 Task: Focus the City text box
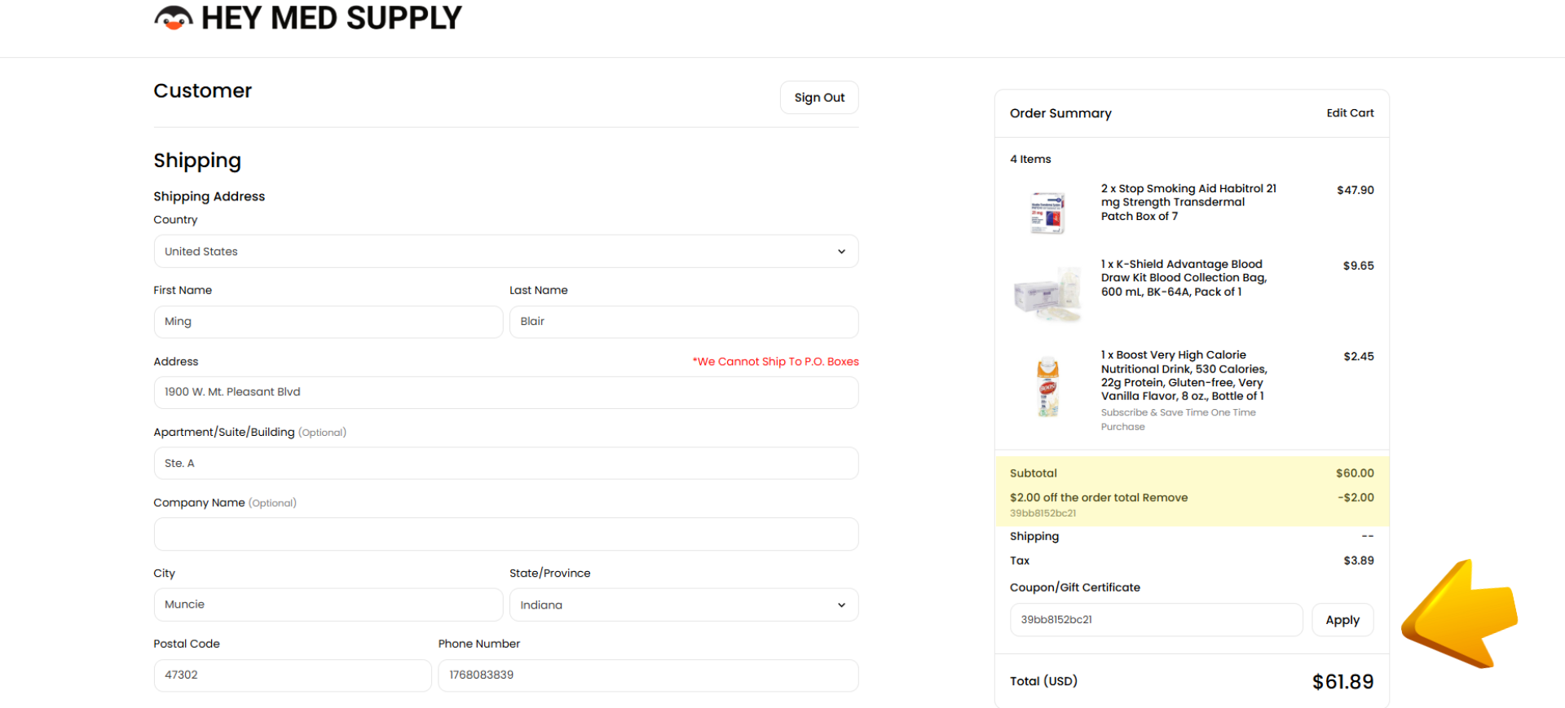(328, 605)
